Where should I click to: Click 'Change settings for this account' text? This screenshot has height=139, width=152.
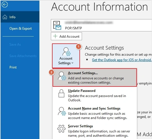coord(118,55)
